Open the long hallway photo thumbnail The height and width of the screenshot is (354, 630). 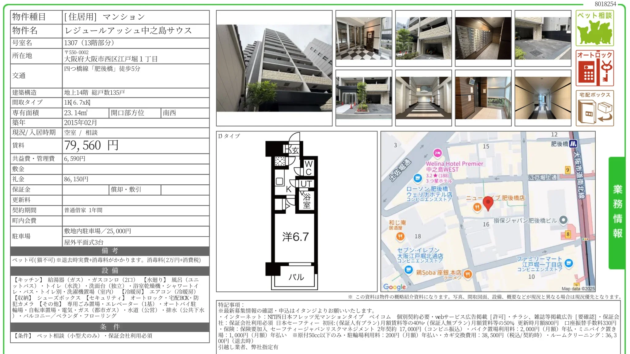(543, 98)
